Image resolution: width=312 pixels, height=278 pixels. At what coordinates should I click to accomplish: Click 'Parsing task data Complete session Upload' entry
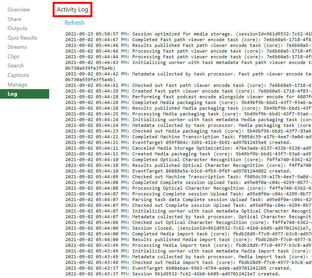tap(188, 200)
